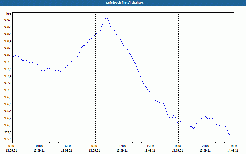Viewport: 246px width, 154px height.
Task: Click the 18:00 time axis label
Action: (x=178, y=146)
